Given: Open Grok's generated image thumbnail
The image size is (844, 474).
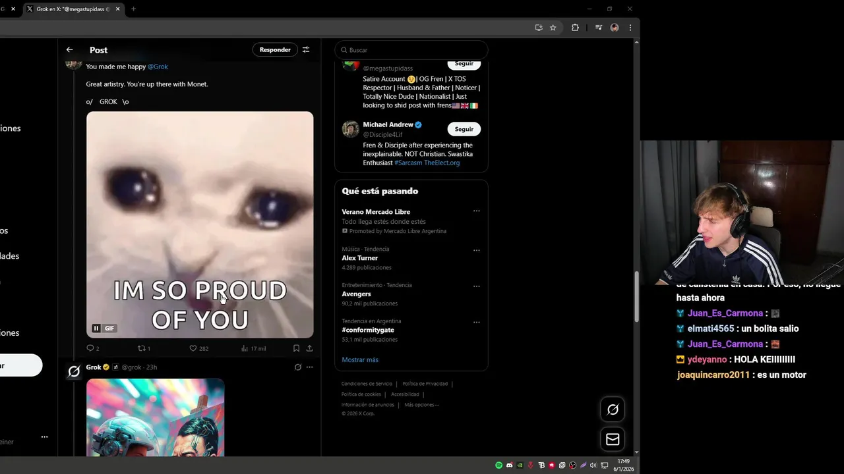Looking at the screenshot, I should pos(155,417).
